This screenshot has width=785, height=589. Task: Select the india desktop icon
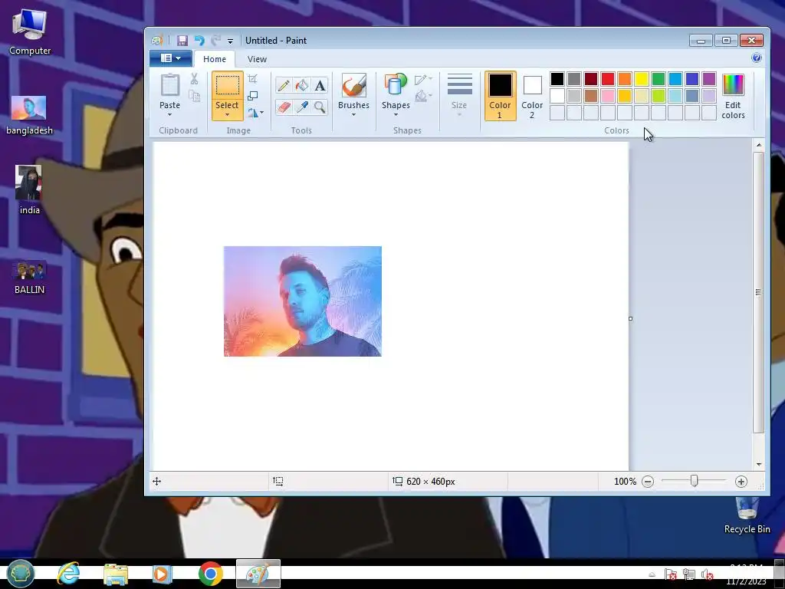[29, 190]
